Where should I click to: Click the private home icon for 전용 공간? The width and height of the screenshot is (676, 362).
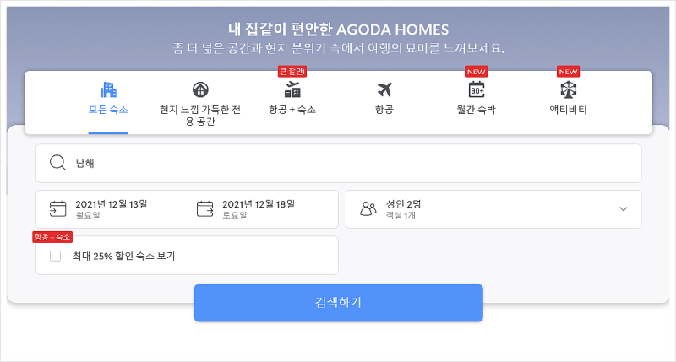(200, 89)
